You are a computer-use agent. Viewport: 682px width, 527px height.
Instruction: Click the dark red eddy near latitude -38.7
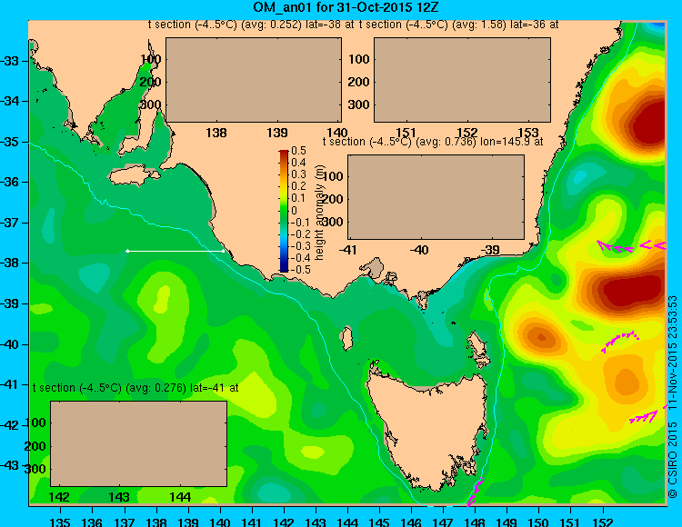[x=633, y=291]
